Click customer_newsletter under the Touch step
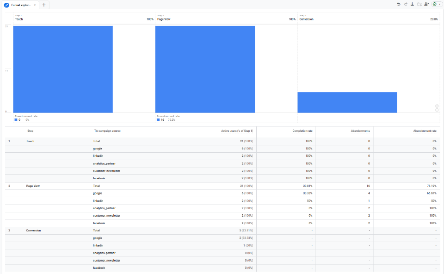444x274 pixels. [x=106, y=171]
